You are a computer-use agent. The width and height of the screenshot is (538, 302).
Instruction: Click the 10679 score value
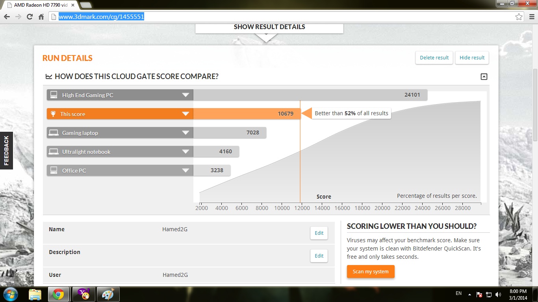coord(286,114)
